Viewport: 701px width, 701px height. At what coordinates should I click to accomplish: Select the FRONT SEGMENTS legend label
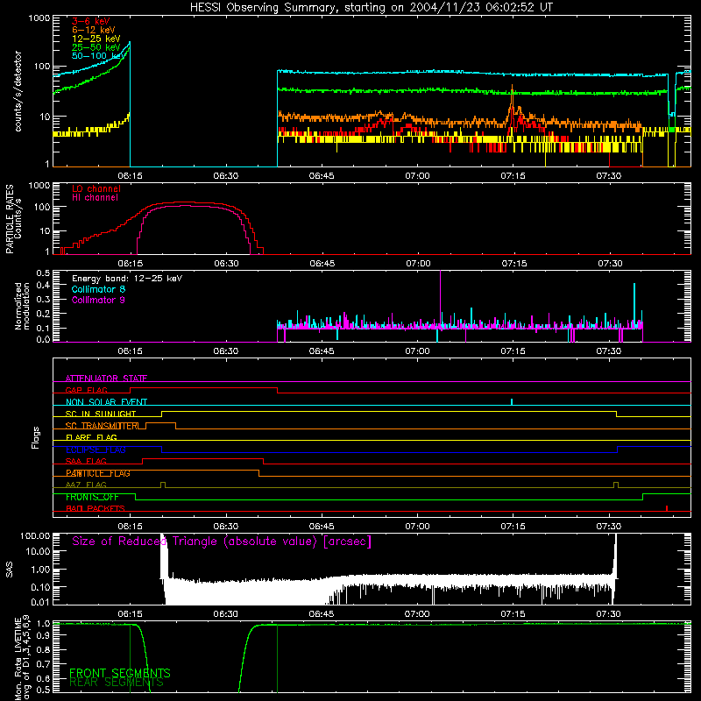coord(120,673)
